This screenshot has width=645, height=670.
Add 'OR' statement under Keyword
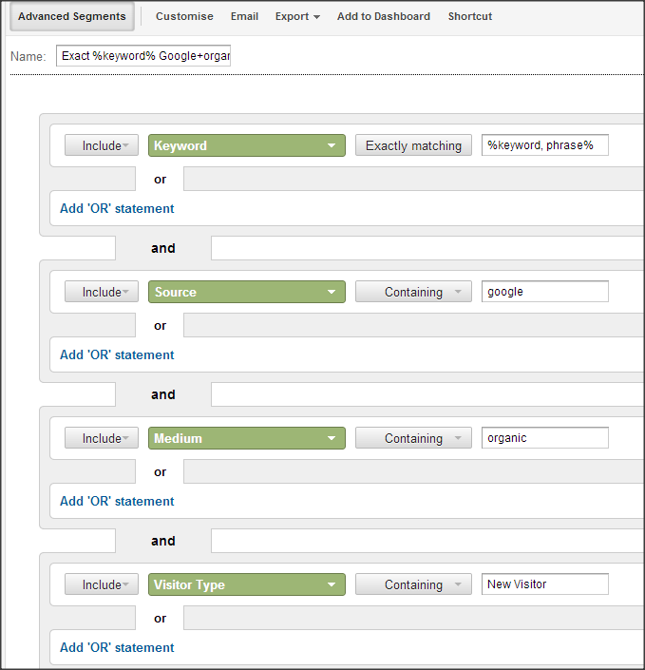[x=117, y=208]
